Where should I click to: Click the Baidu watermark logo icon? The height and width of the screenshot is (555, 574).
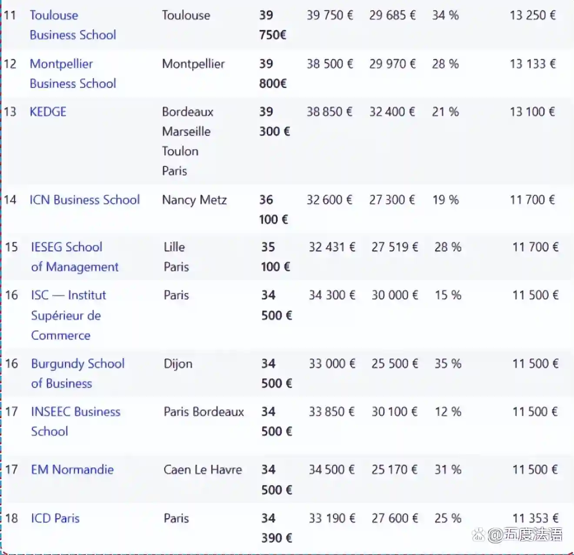(x=479, y=535)
